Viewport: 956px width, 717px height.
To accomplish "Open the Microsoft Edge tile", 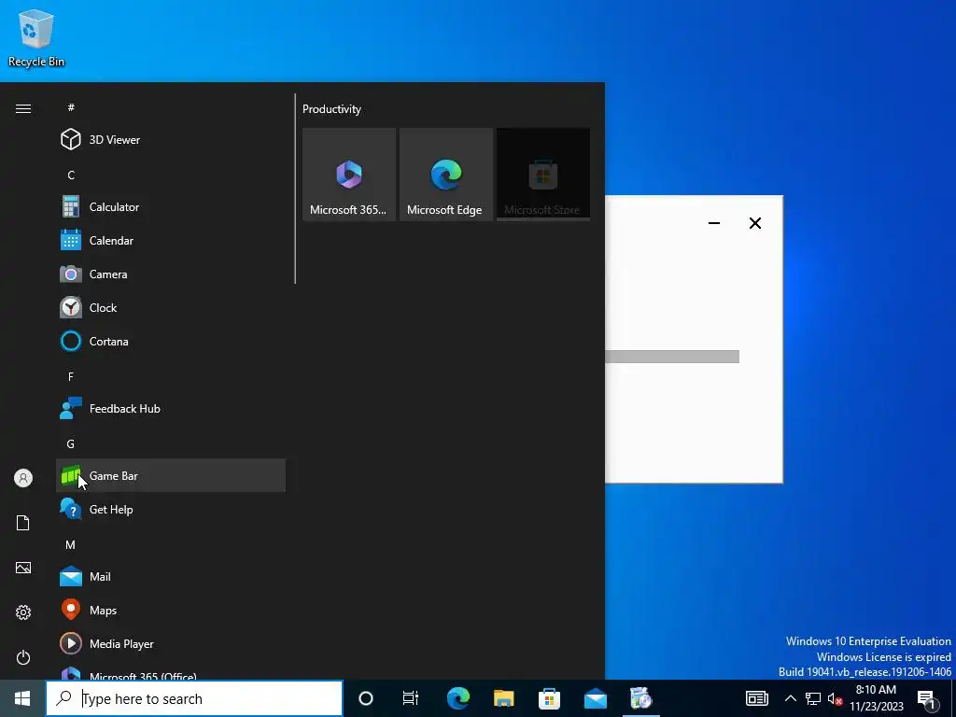I will coord(446,175).
